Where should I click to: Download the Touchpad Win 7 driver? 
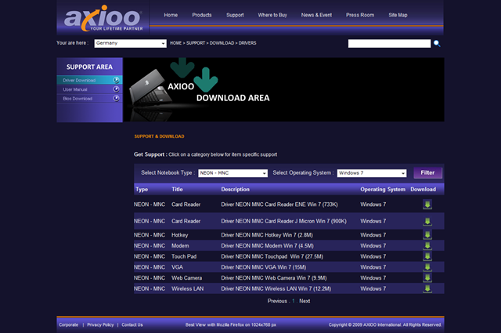[427, 256]
